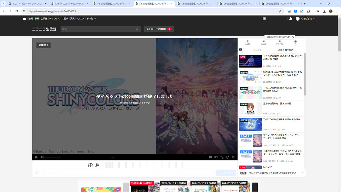341x192 pixels.
Task: Mute audio with the speaker icon
Action: tap(42, 157)
